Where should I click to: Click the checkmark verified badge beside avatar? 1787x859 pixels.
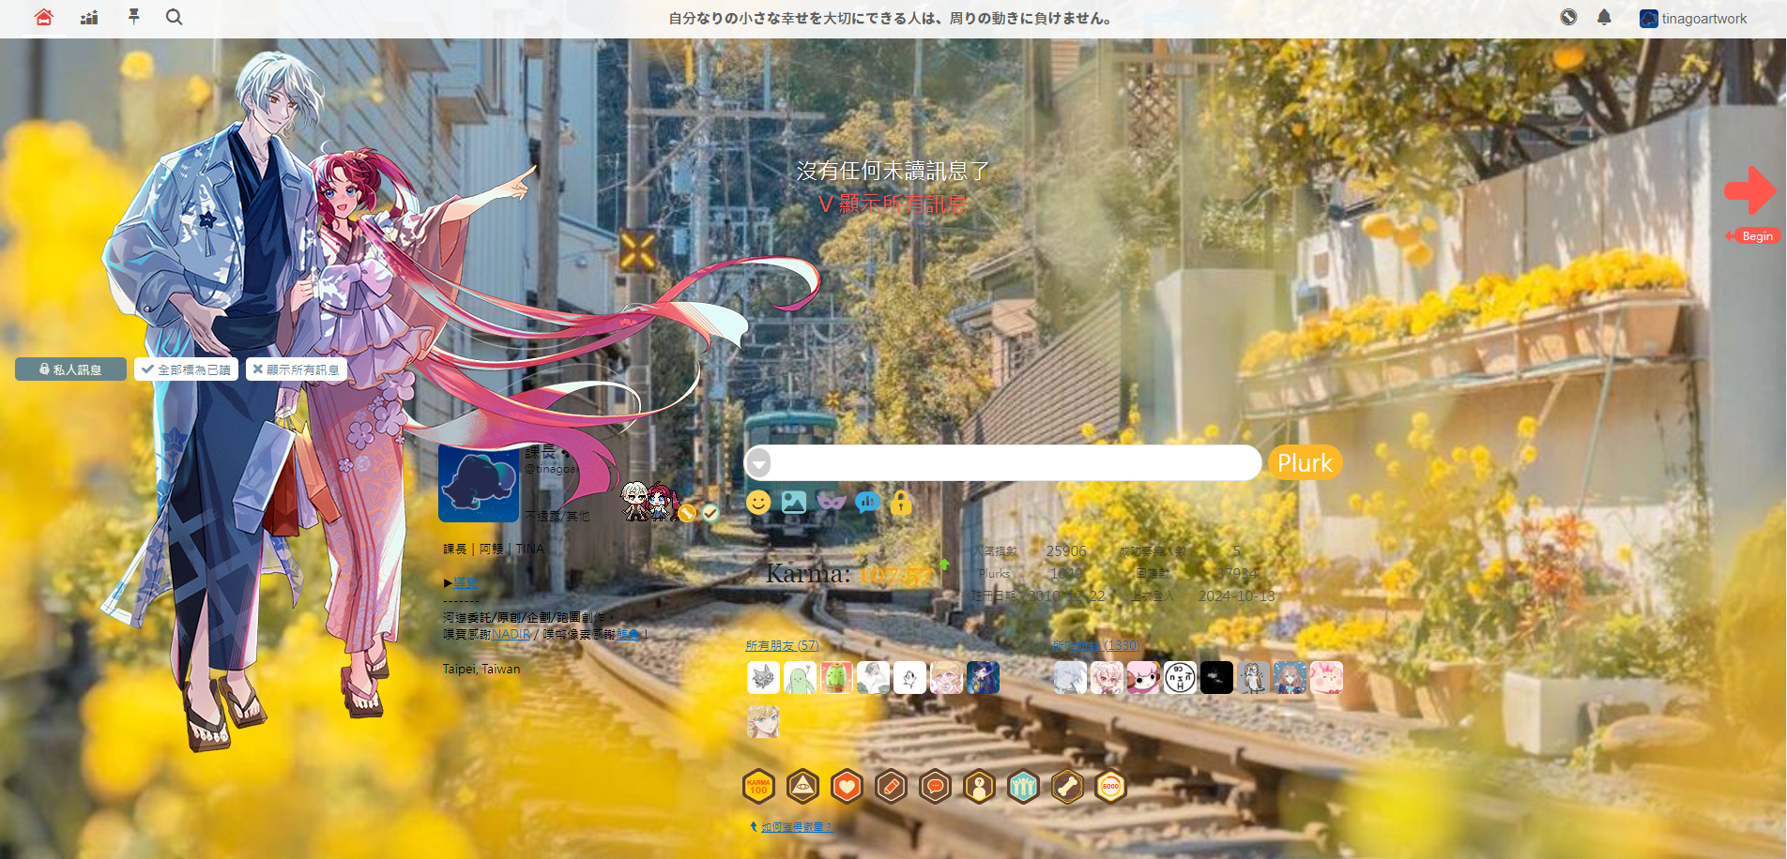[x=710, y=513]
